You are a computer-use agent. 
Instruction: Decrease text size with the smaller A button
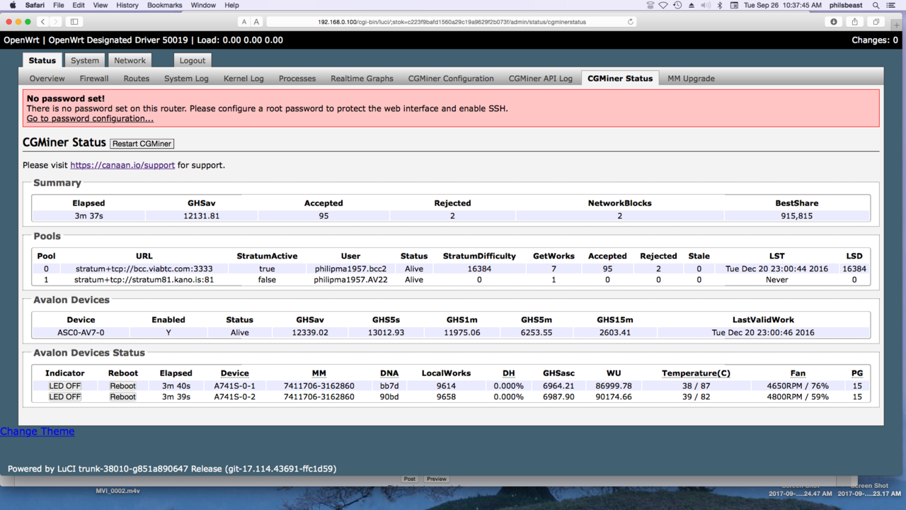(244, 22)
